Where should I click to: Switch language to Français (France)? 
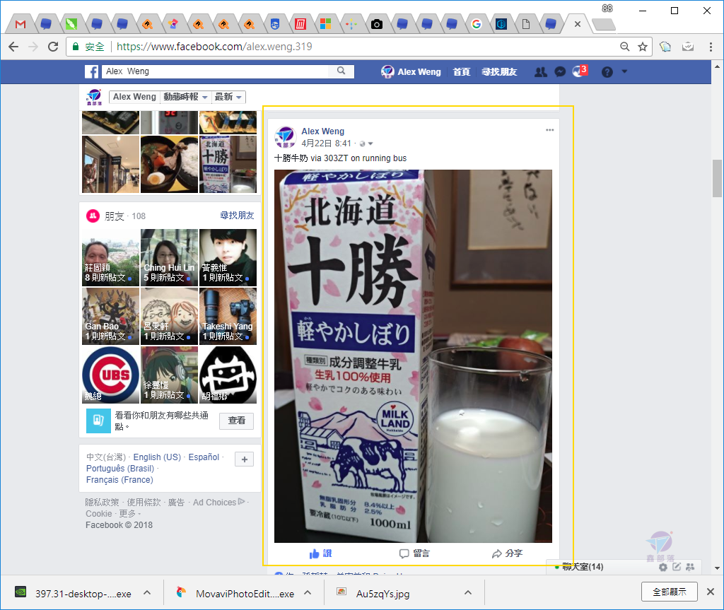tap(119, 480)
